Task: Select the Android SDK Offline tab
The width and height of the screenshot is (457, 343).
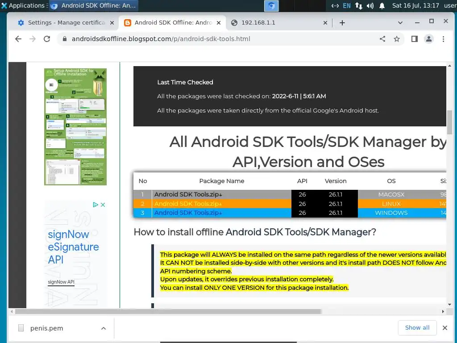Action: click(x=172, y=23)
